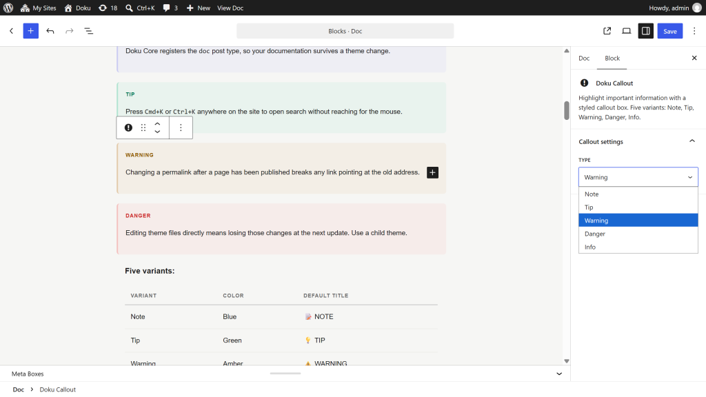The width and height of the screenshot is (706, 397).
Task: Click the editor vertical scrollbar thumb
Action: coord(567,111)
